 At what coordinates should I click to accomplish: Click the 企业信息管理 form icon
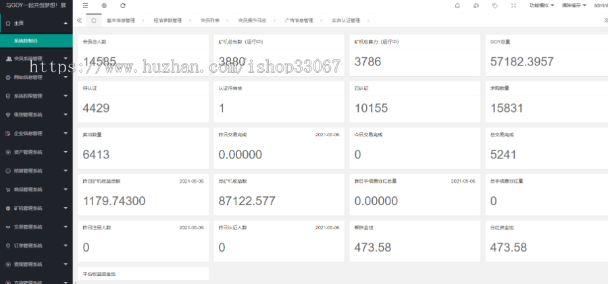tap(9, 134)
